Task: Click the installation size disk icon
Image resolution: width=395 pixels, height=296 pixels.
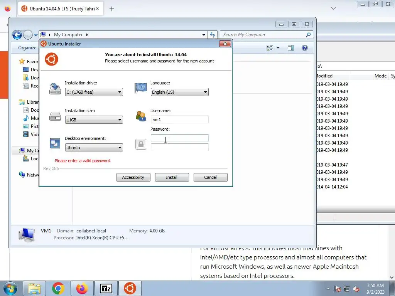Action: 55,116
